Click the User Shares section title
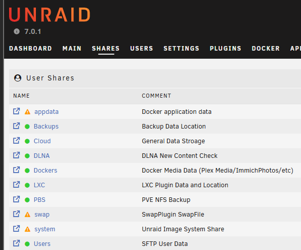This screenshot has height=250, width=301. pyautogui.click(x=50, y=78)
